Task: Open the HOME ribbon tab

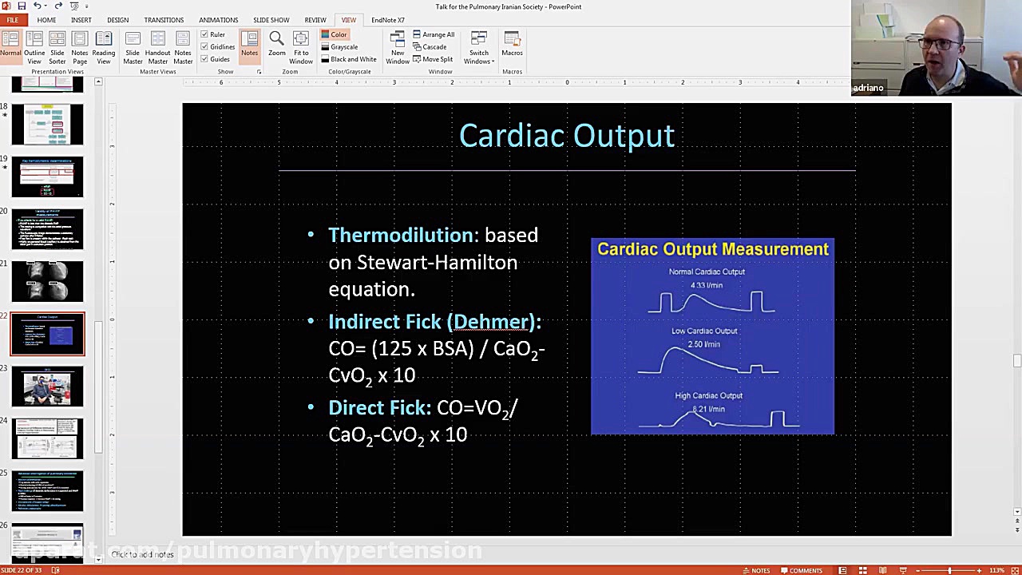Action: pyautogui.click(x=46, y=20)
